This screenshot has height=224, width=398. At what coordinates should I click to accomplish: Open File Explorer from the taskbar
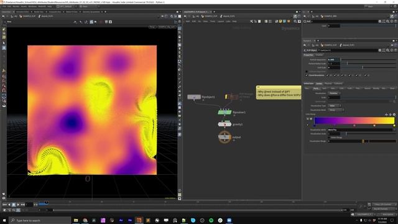pos(76,220)
